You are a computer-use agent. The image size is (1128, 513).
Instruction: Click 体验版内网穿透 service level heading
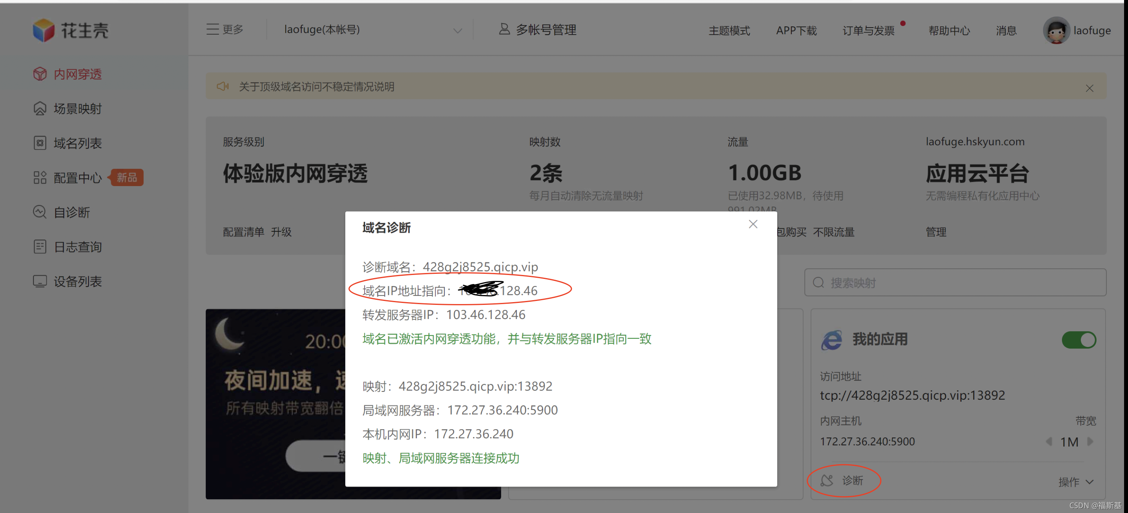pyautogui.click(x=295, y=173)
